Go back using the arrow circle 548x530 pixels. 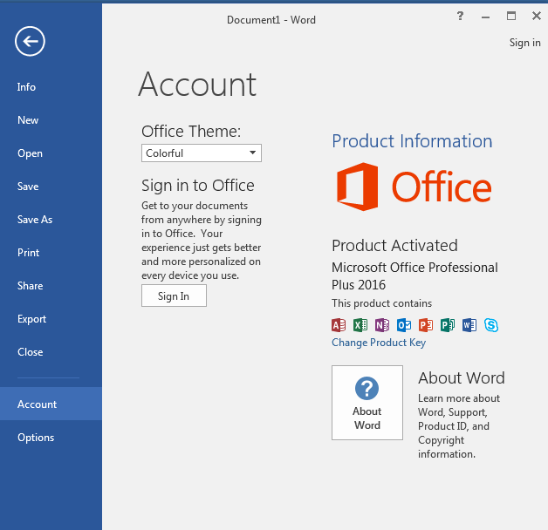(x=30, y=41)
